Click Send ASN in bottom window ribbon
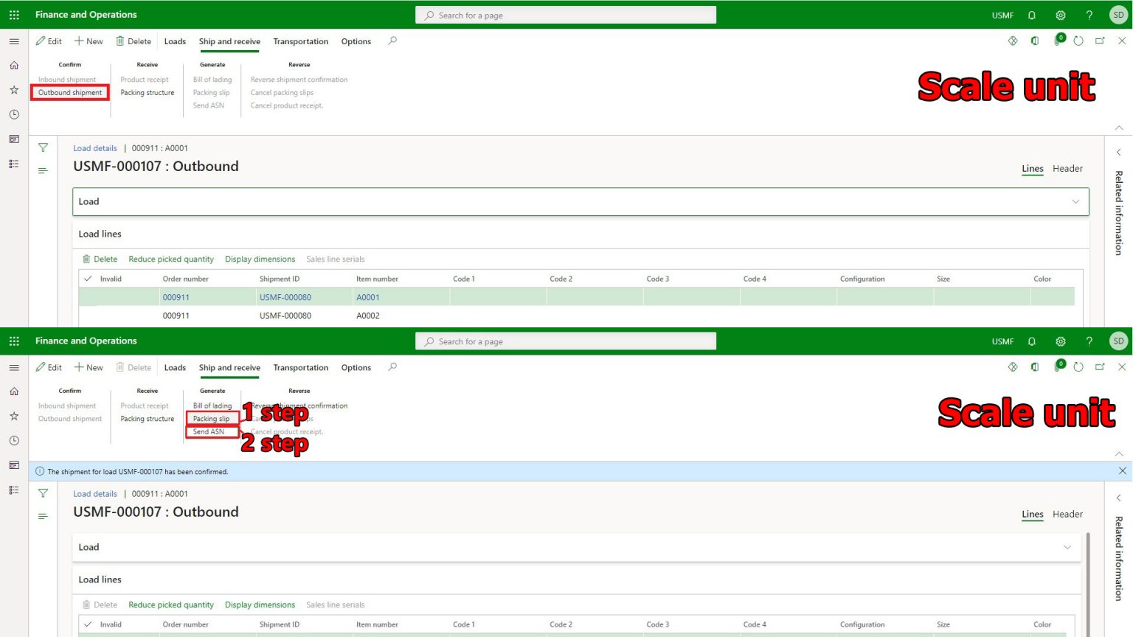 208,432
